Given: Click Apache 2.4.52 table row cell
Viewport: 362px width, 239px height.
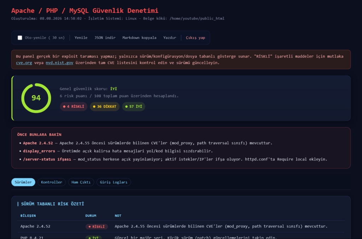Looking at the screenshot, I should tap(35, 226).
